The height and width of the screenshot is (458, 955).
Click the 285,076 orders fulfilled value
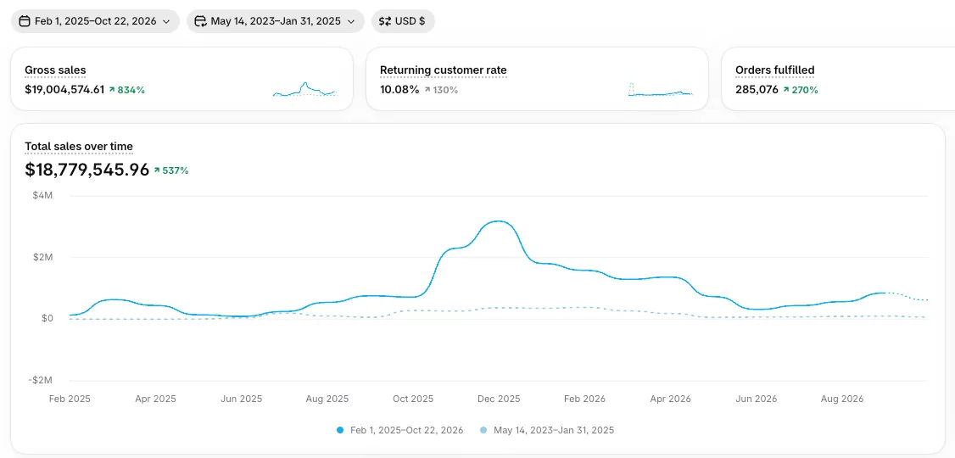point(757,90)
